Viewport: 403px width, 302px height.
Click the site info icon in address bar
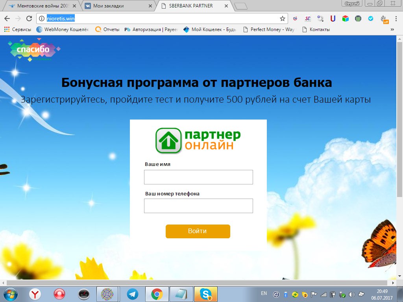point(42,18)
